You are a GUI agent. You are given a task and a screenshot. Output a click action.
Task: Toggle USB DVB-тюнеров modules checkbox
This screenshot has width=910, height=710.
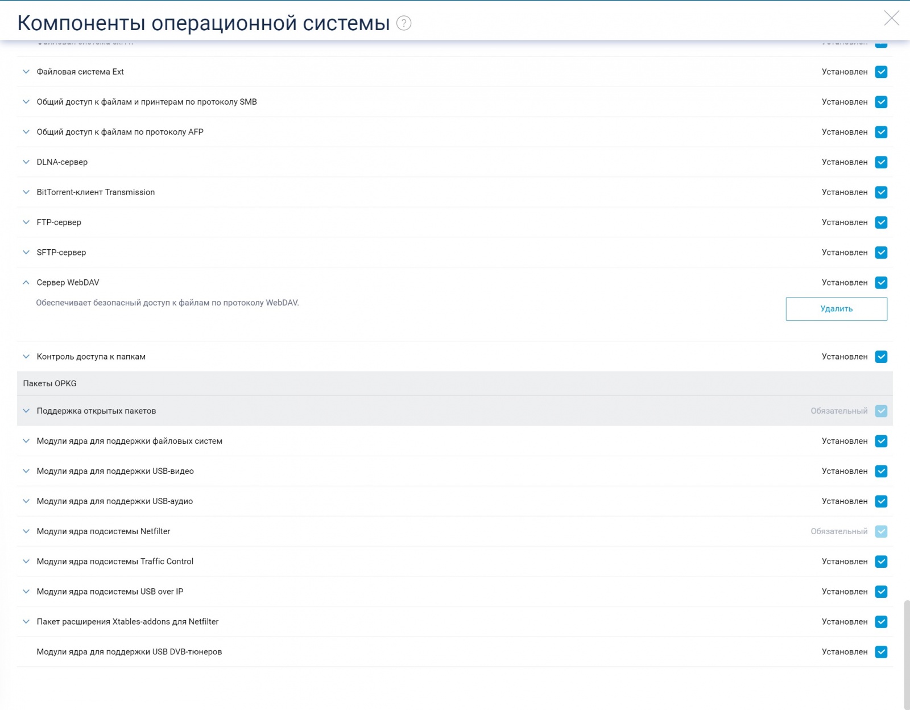point(881,653)
